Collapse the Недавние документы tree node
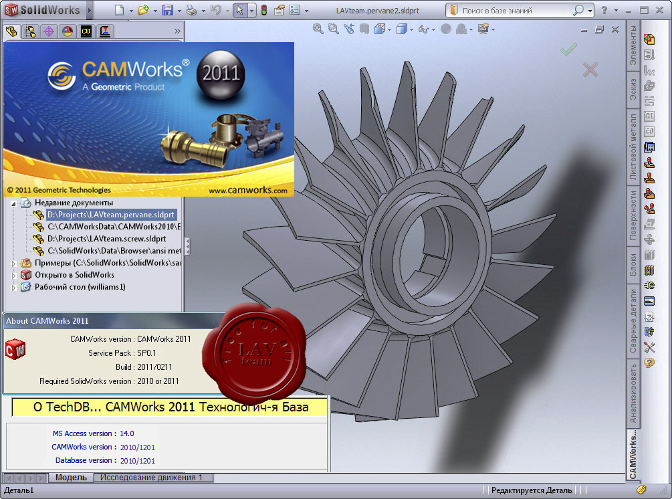 click(13, 203)
